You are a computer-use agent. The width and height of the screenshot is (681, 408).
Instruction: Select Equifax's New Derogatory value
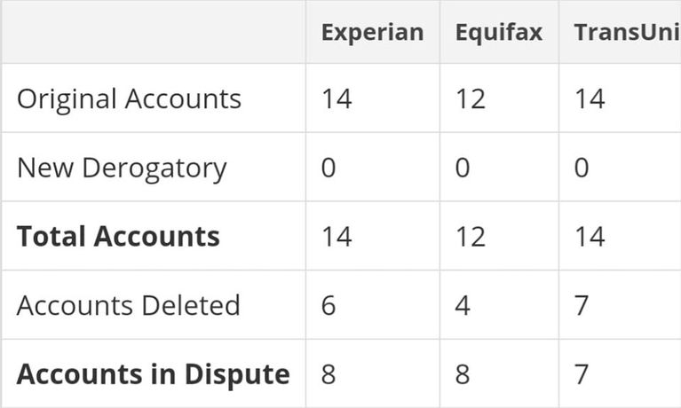pyautogui.click(x=463, y=168)
